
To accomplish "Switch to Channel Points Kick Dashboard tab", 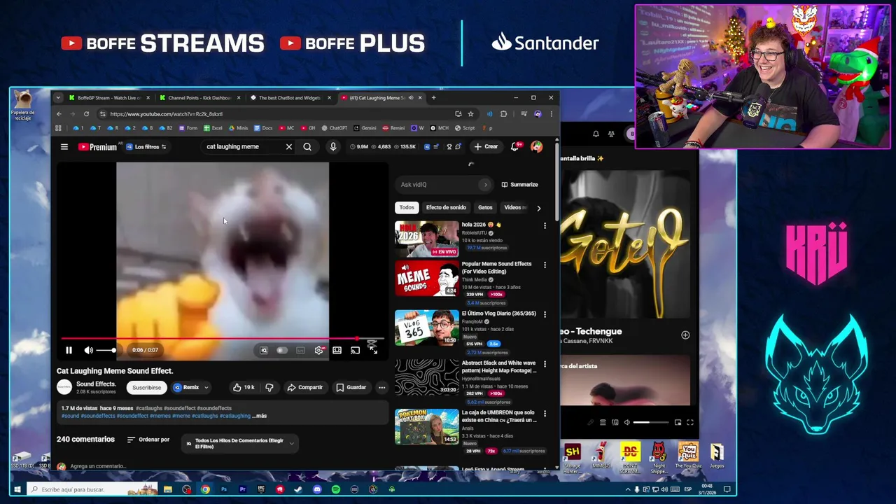I will click(x=199, y=98).
